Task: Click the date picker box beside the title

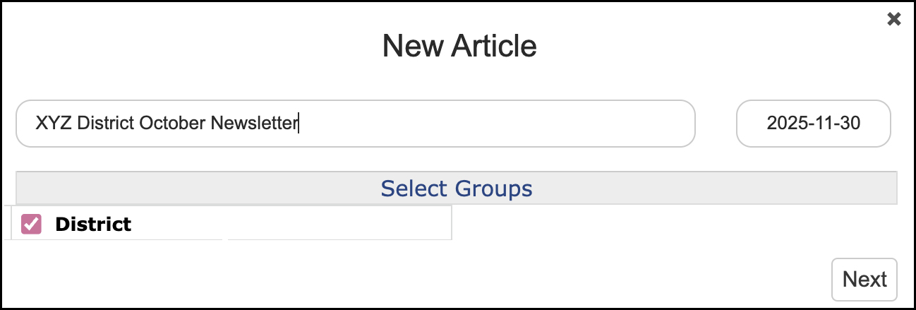Action: pyautogui.click(x=813, y=124)
